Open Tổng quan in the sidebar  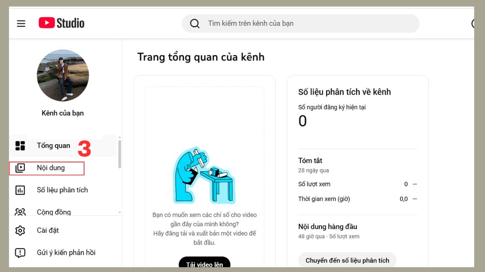pos(63,145)
